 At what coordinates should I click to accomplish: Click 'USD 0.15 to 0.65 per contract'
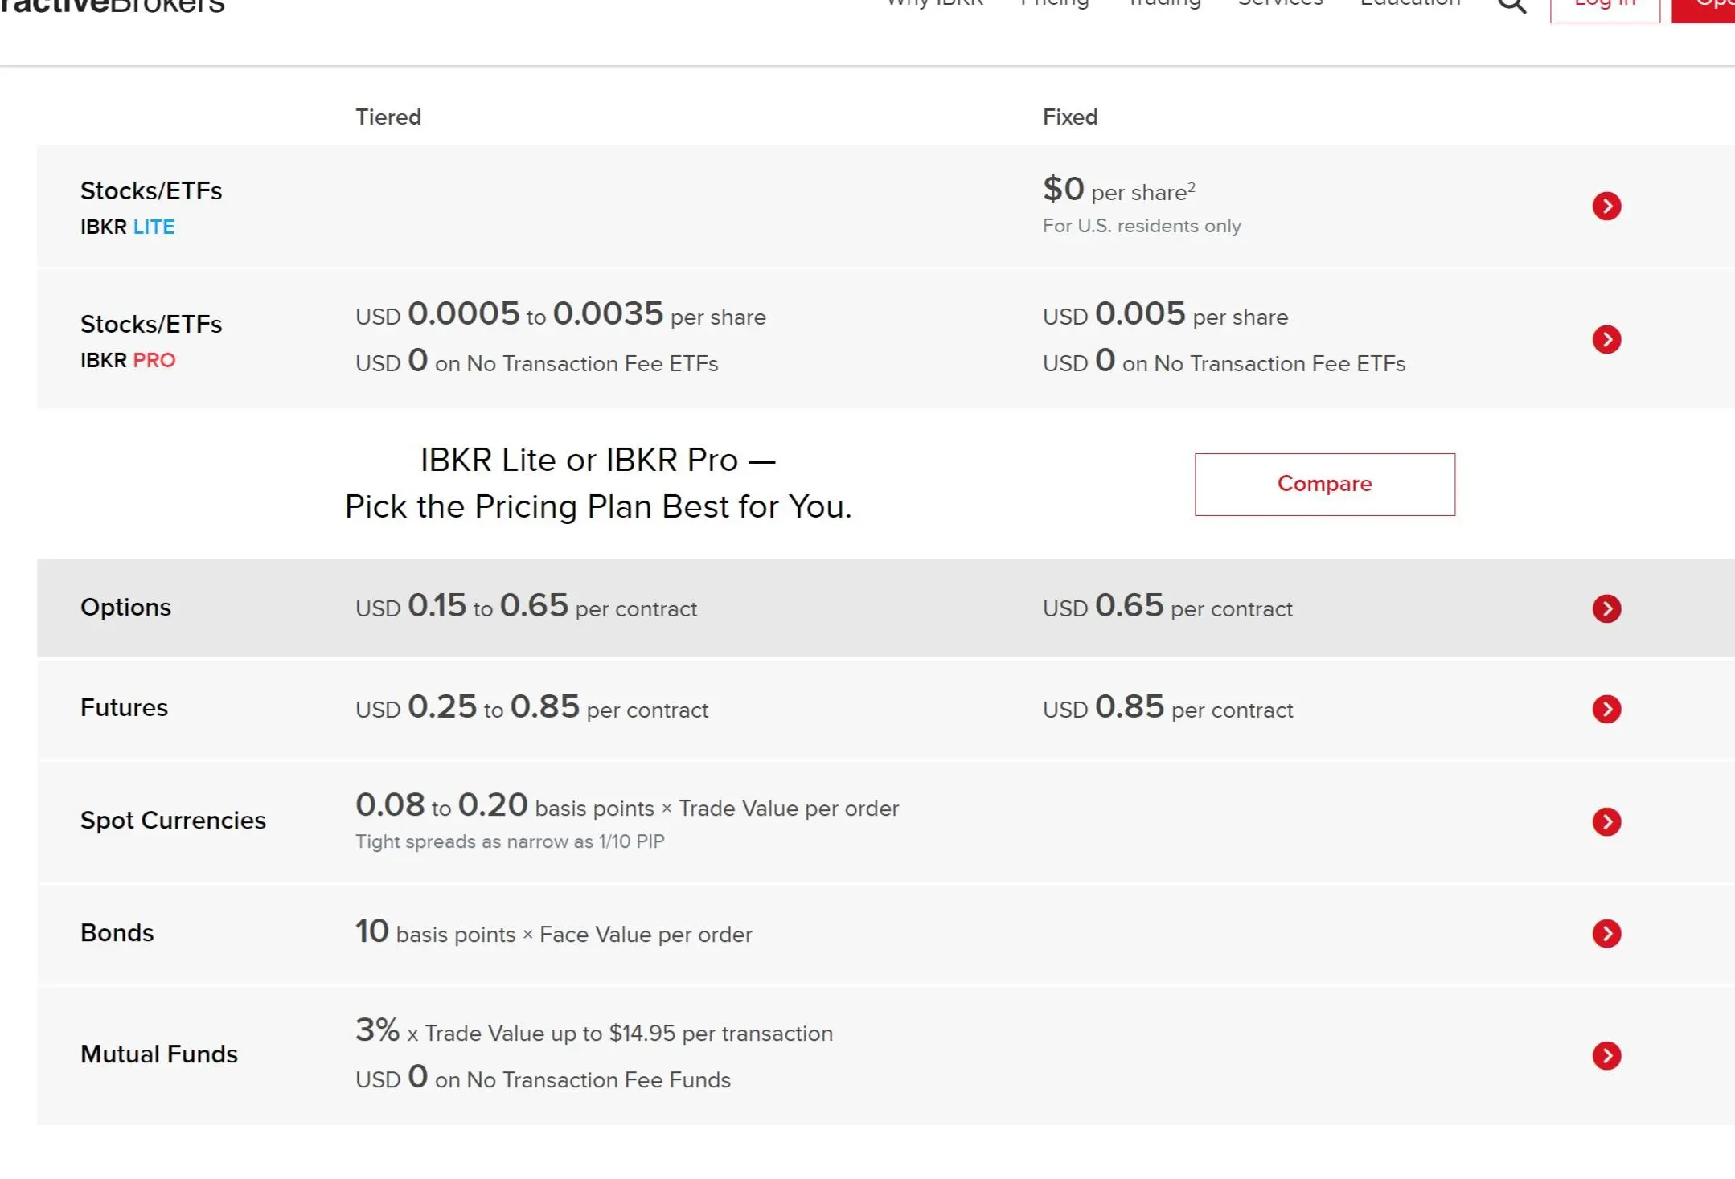[x=526, y=606]
